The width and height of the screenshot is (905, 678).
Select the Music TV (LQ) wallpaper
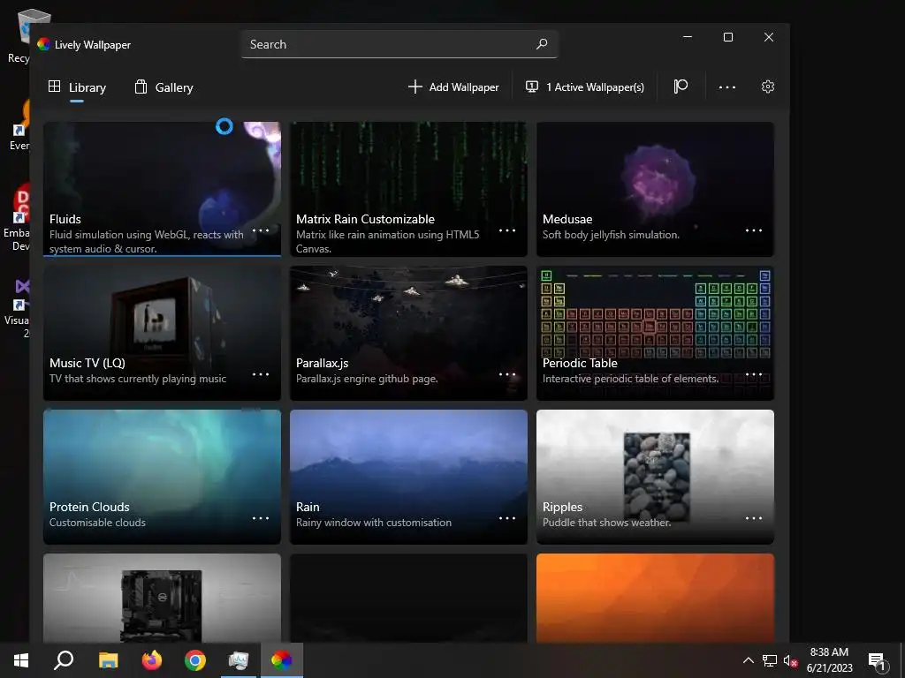point(163,333)
